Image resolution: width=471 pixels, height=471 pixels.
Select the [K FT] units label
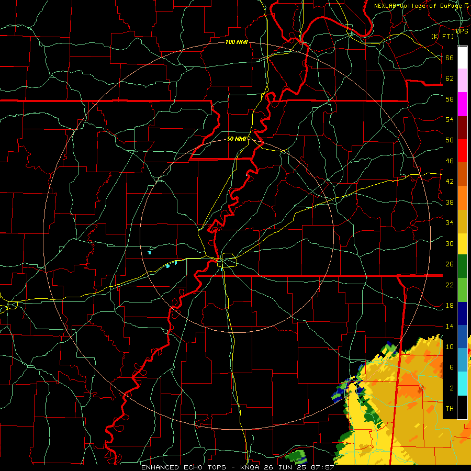coord(442,36)
